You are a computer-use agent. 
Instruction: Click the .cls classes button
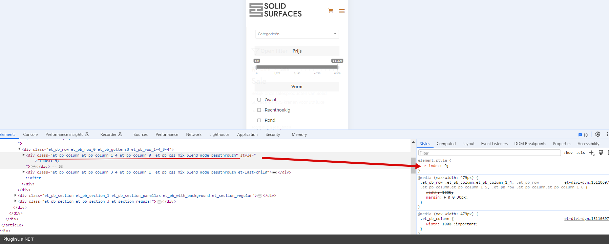[581, 153]
